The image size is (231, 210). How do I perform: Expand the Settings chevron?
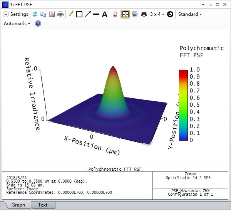click(6, 14)
